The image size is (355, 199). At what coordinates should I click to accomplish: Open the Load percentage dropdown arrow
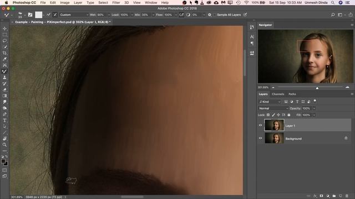[x=132, y=15]
